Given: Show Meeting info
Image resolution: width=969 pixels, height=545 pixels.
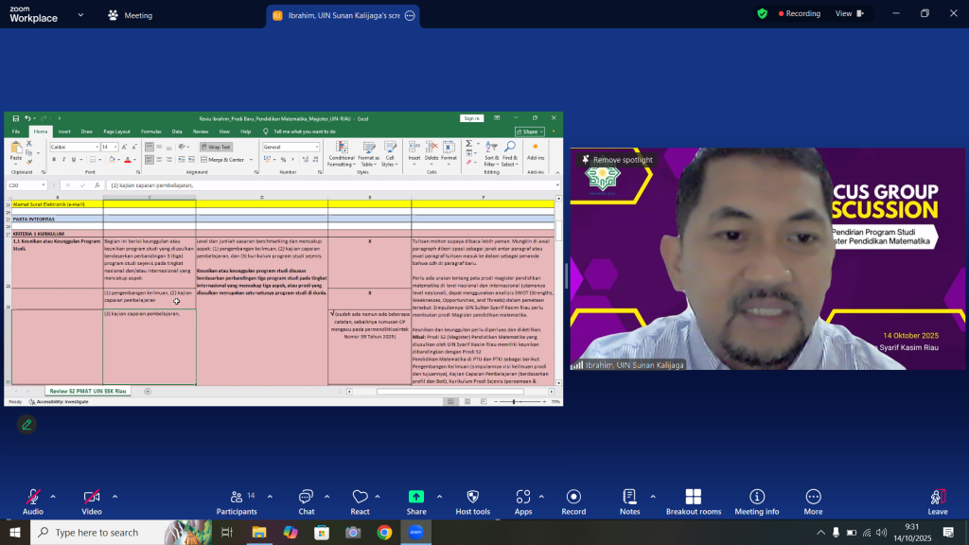Looking at the screenshot, I should [756, 501].
